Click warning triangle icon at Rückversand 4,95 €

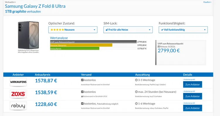click(x=82, y=97)
